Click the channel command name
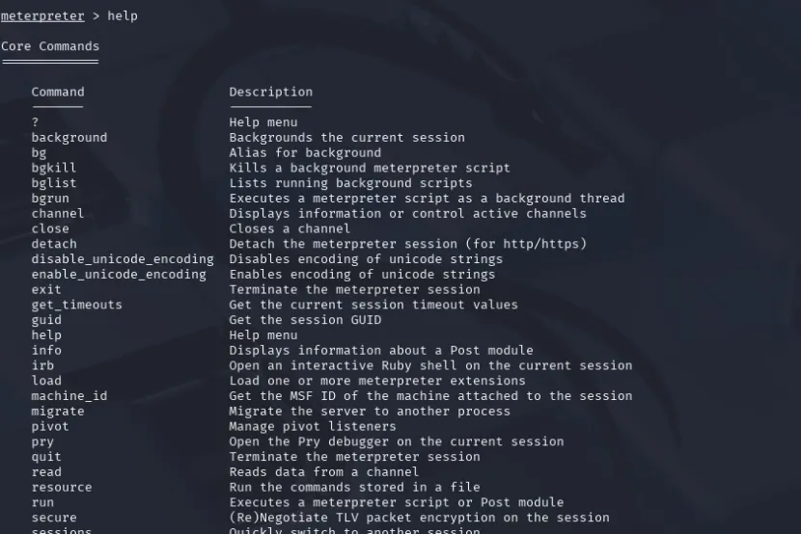 (58, 213)
